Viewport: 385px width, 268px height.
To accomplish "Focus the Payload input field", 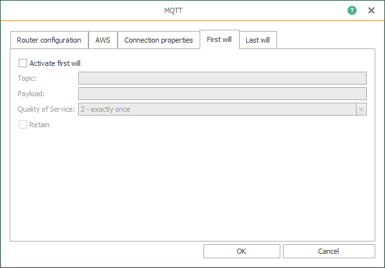I will (222, 94).
